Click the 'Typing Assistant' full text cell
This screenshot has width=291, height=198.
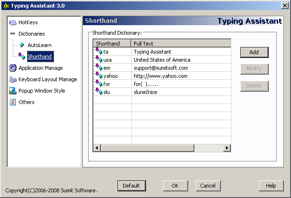tap(181, 52)
